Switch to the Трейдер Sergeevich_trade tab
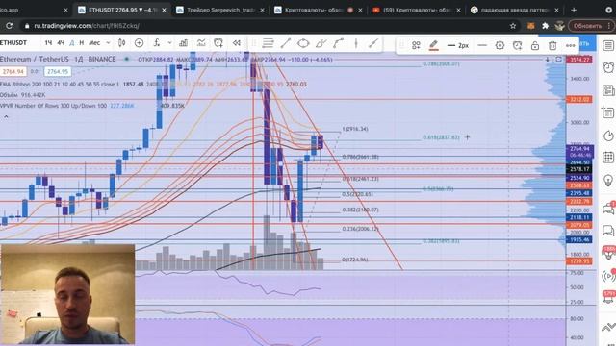The image size is (616, 346). 220,10
